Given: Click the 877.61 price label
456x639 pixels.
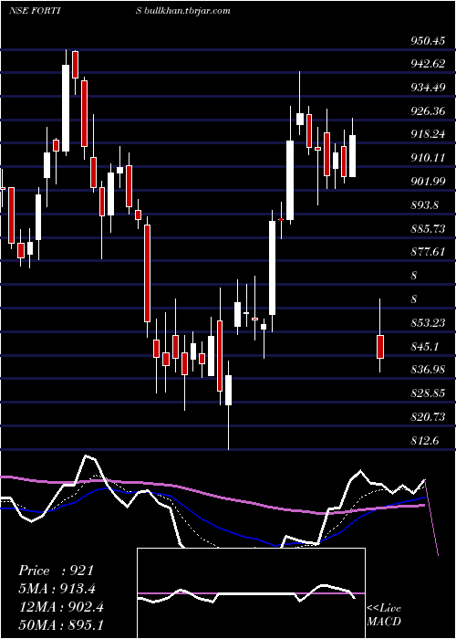Looking at the screenshot, I should pos(428,252).
